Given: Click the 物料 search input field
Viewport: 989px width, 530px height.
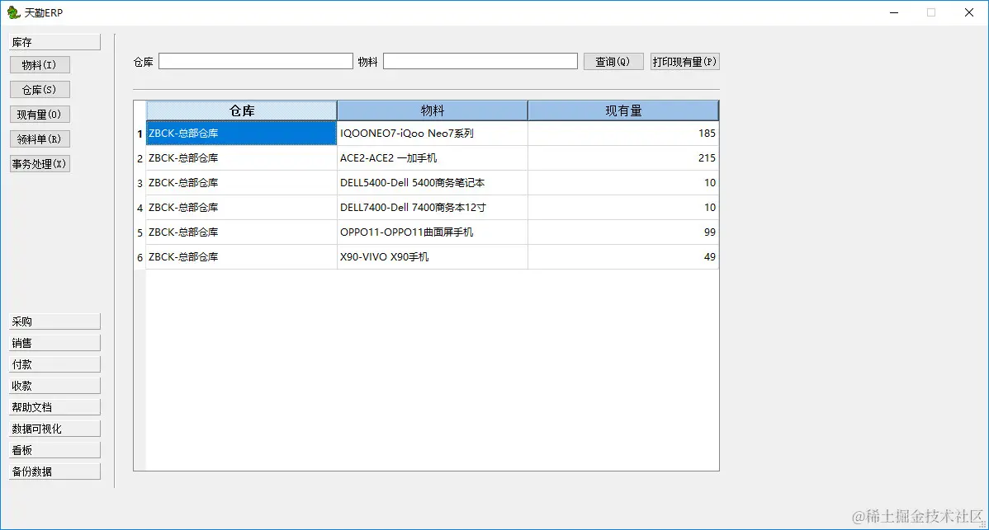Looking at the screenshot, I should (x=480, y=60).
